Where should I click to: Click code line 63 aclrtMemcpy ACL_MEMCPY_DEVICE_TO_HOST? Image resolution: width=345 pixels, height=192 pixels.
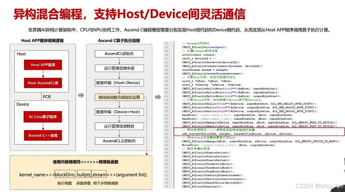point(261,141)
